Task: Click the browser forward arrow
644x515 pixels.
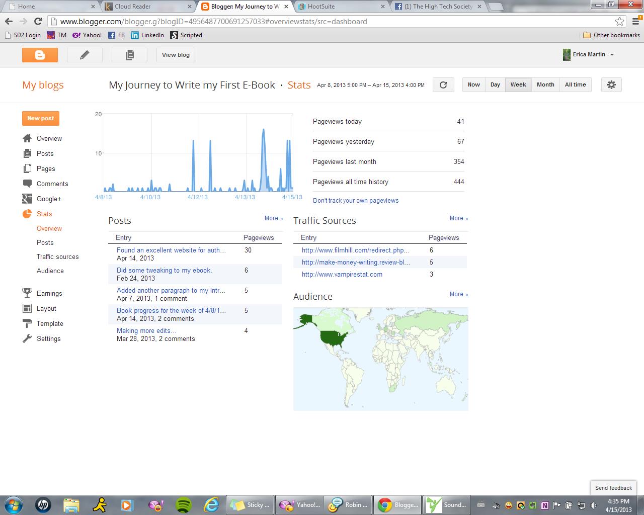Action: click(x=23, y=22)
